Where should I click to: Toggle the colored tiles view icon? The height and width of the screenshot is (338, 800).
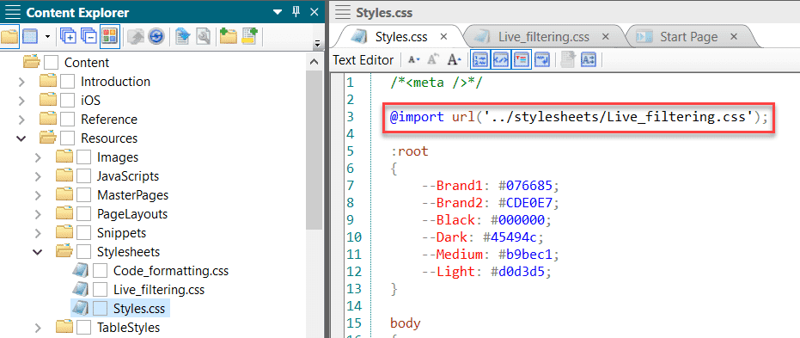[110, 36]
